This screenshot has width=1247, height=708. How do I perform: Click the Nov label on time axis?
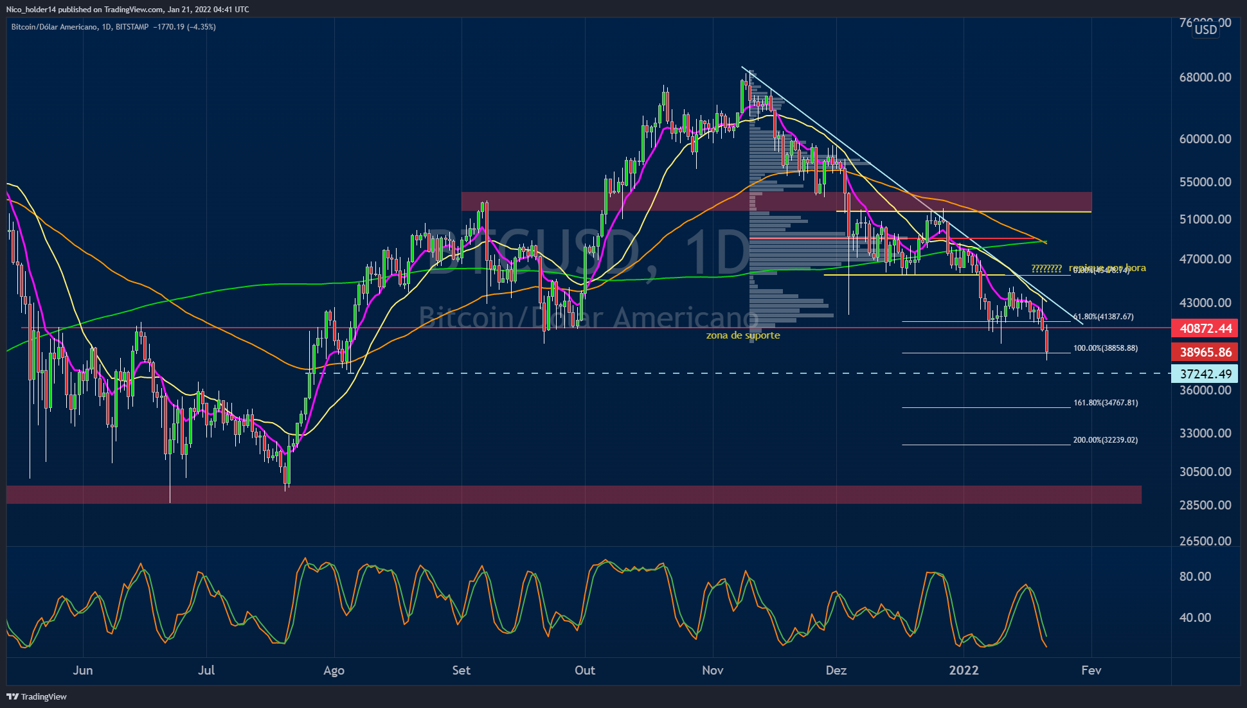tap(713, 670)
